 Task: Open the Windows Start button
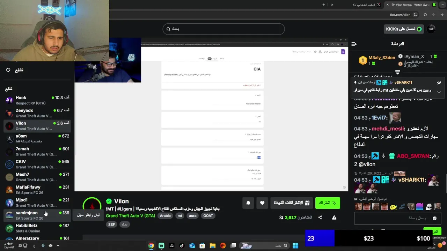[x=295, y=245]
